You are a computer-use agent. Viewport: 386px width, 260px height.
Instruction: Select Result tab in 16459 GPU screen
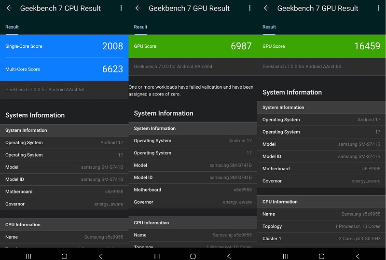(x=269, y=27)
